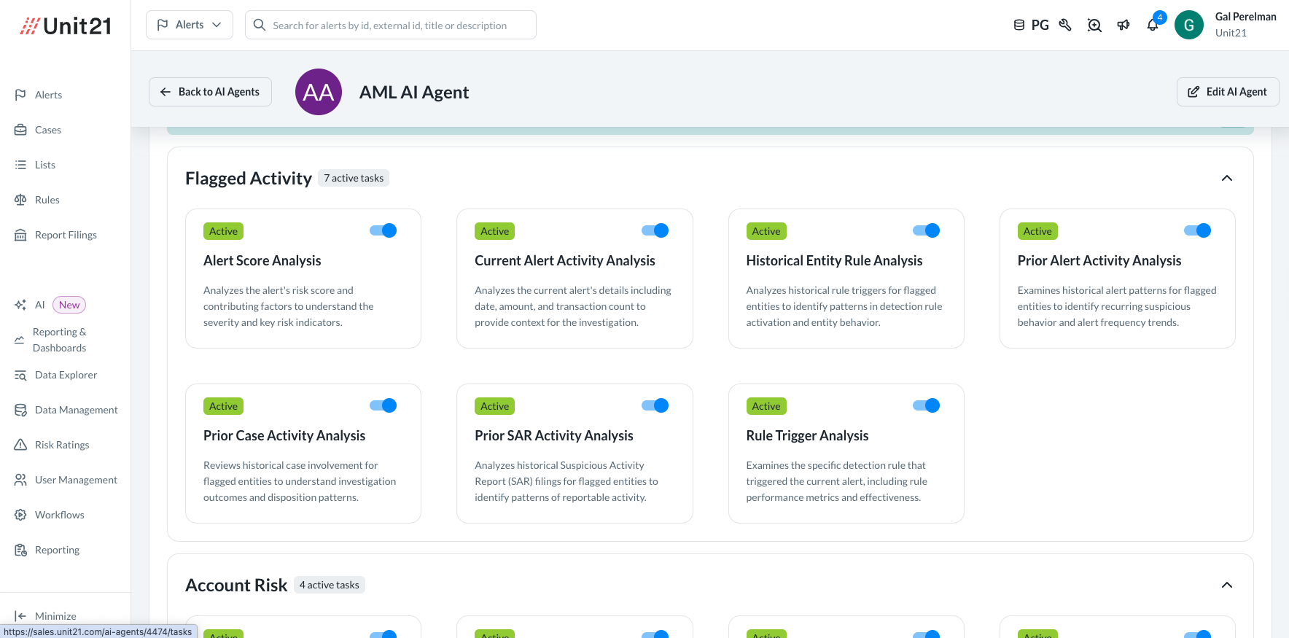Click the search magnifier icon
Viewport: 1289px width, 638px height.
pyautogui.click(x=259, y=25)
